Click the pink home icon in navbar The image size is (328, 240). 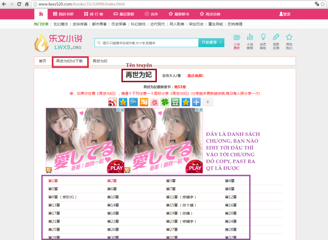pyautogui.click(x=41, y=14)
